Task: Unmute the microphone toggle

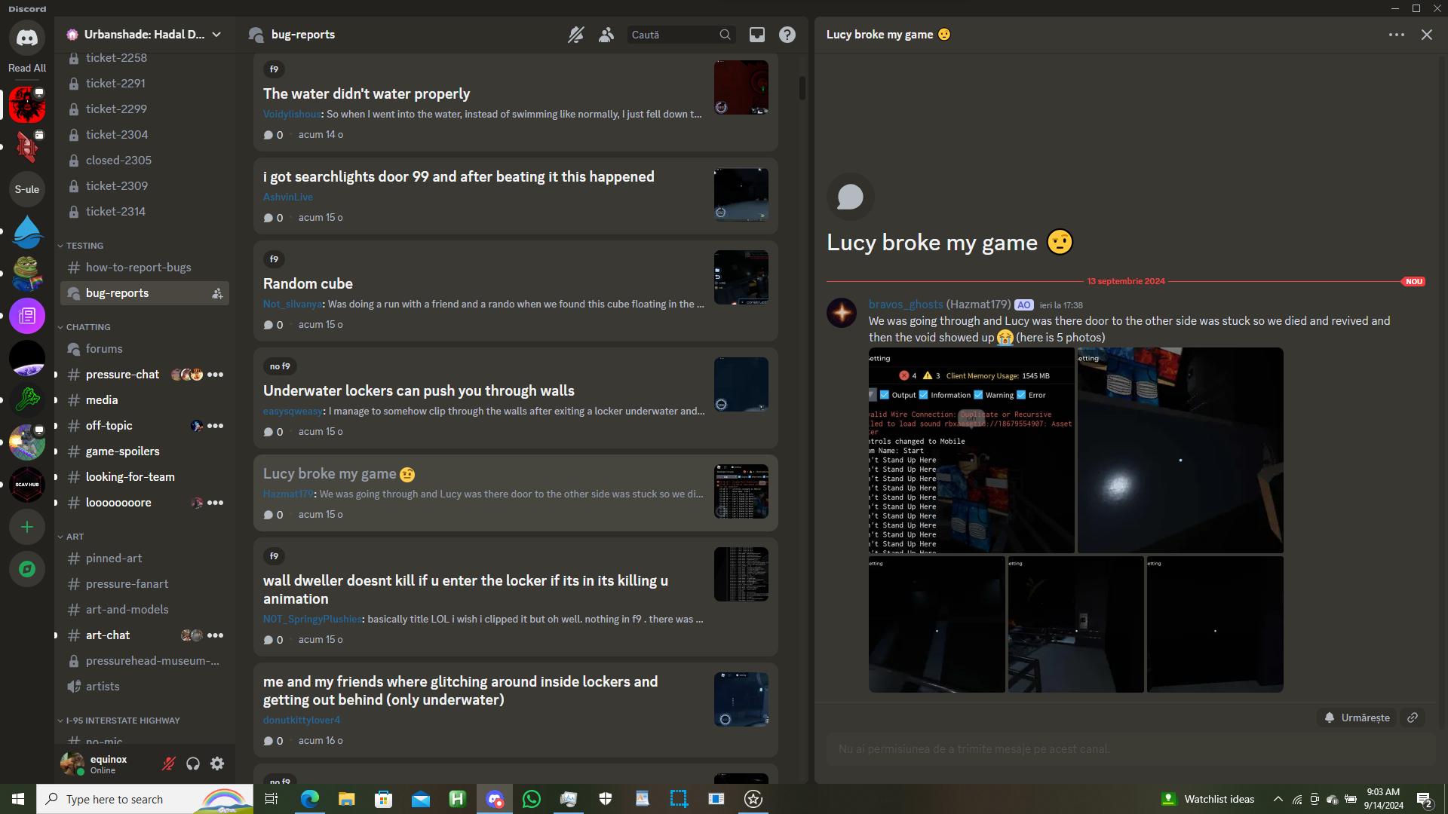Action: click(x=169, y=764)
